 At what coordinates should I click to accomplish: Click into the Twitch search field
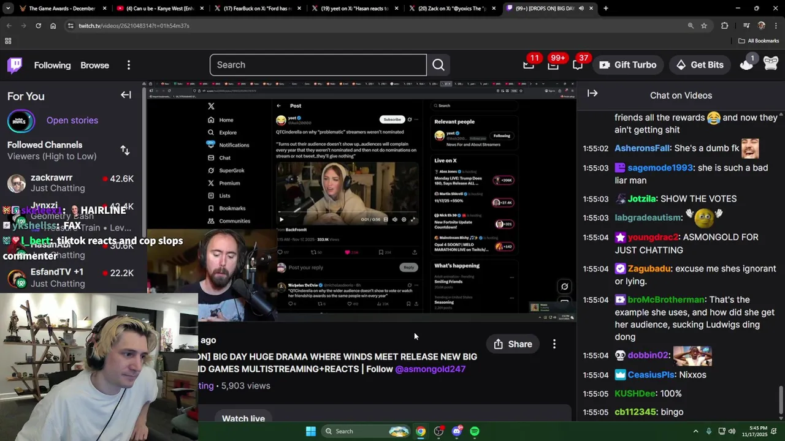coord(318,65)
